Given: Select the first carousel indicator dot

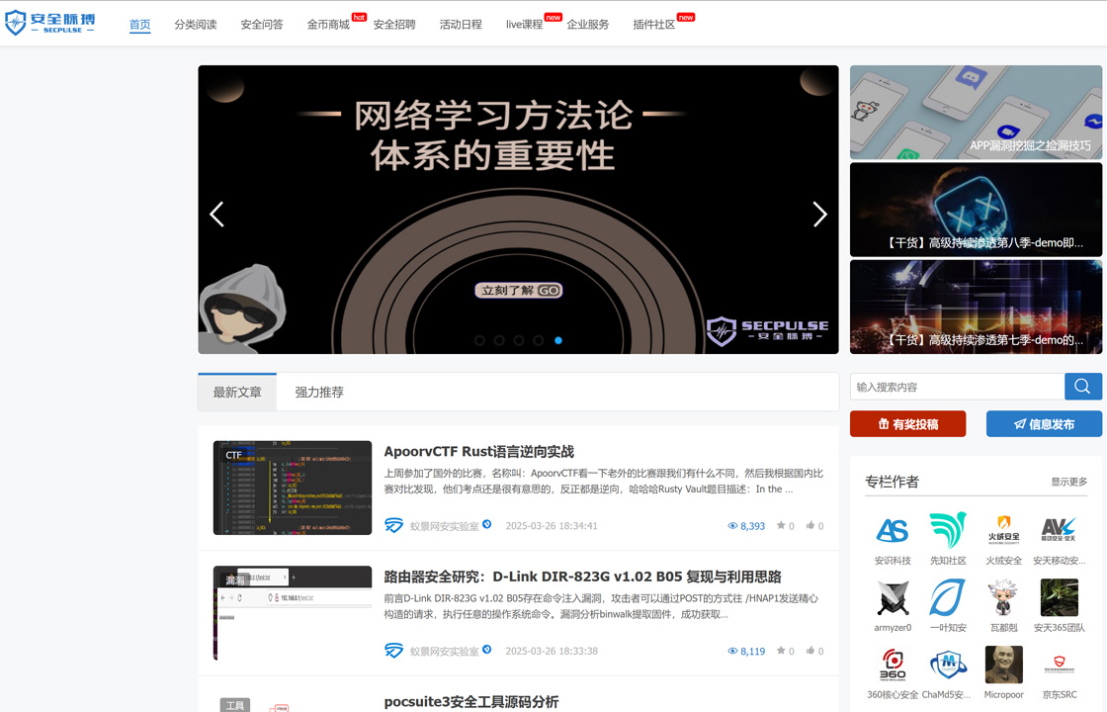Looking at the screenshot, I should click(x=479, y=340).
